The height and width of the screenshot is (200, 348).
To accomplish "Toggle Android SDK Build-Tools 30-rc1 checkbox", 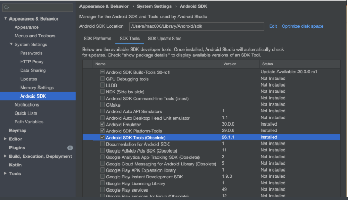I will click(102, 72).
